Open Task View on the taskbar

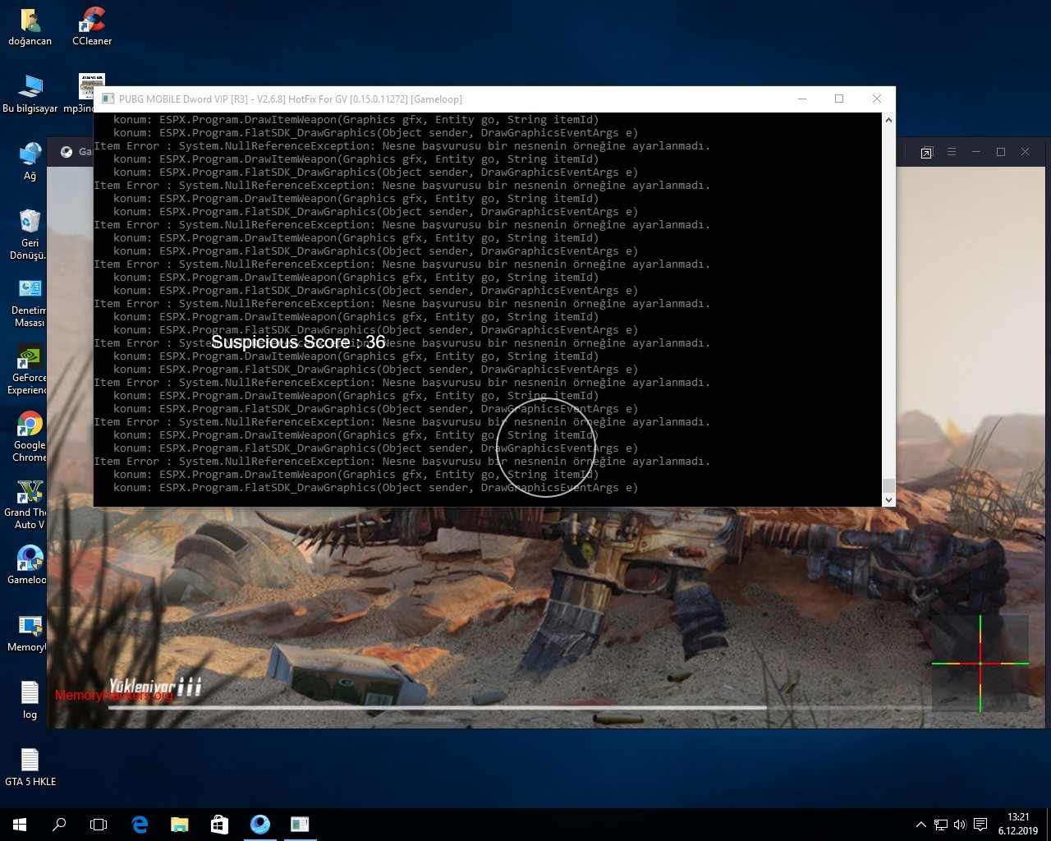pyautogui.click(x=99, y=825)
